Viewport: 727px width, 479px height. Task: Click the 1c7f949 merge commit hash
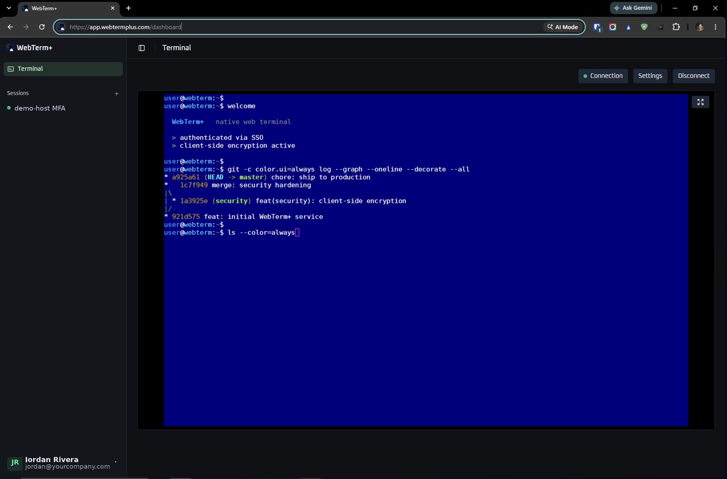[x=194, y=185]
